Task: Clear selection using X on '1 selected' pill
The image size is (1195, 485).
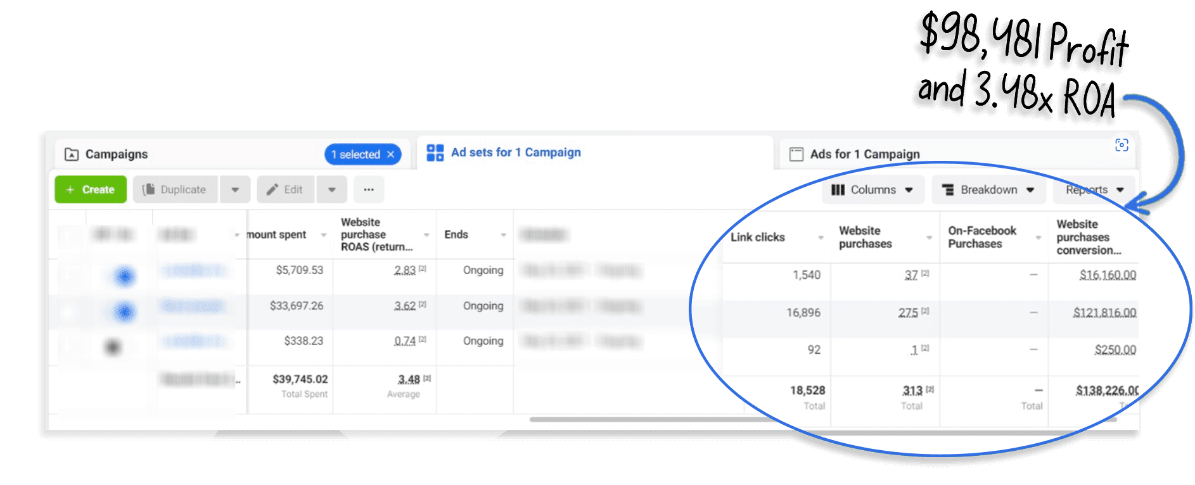Action: (x=391, y=154)
